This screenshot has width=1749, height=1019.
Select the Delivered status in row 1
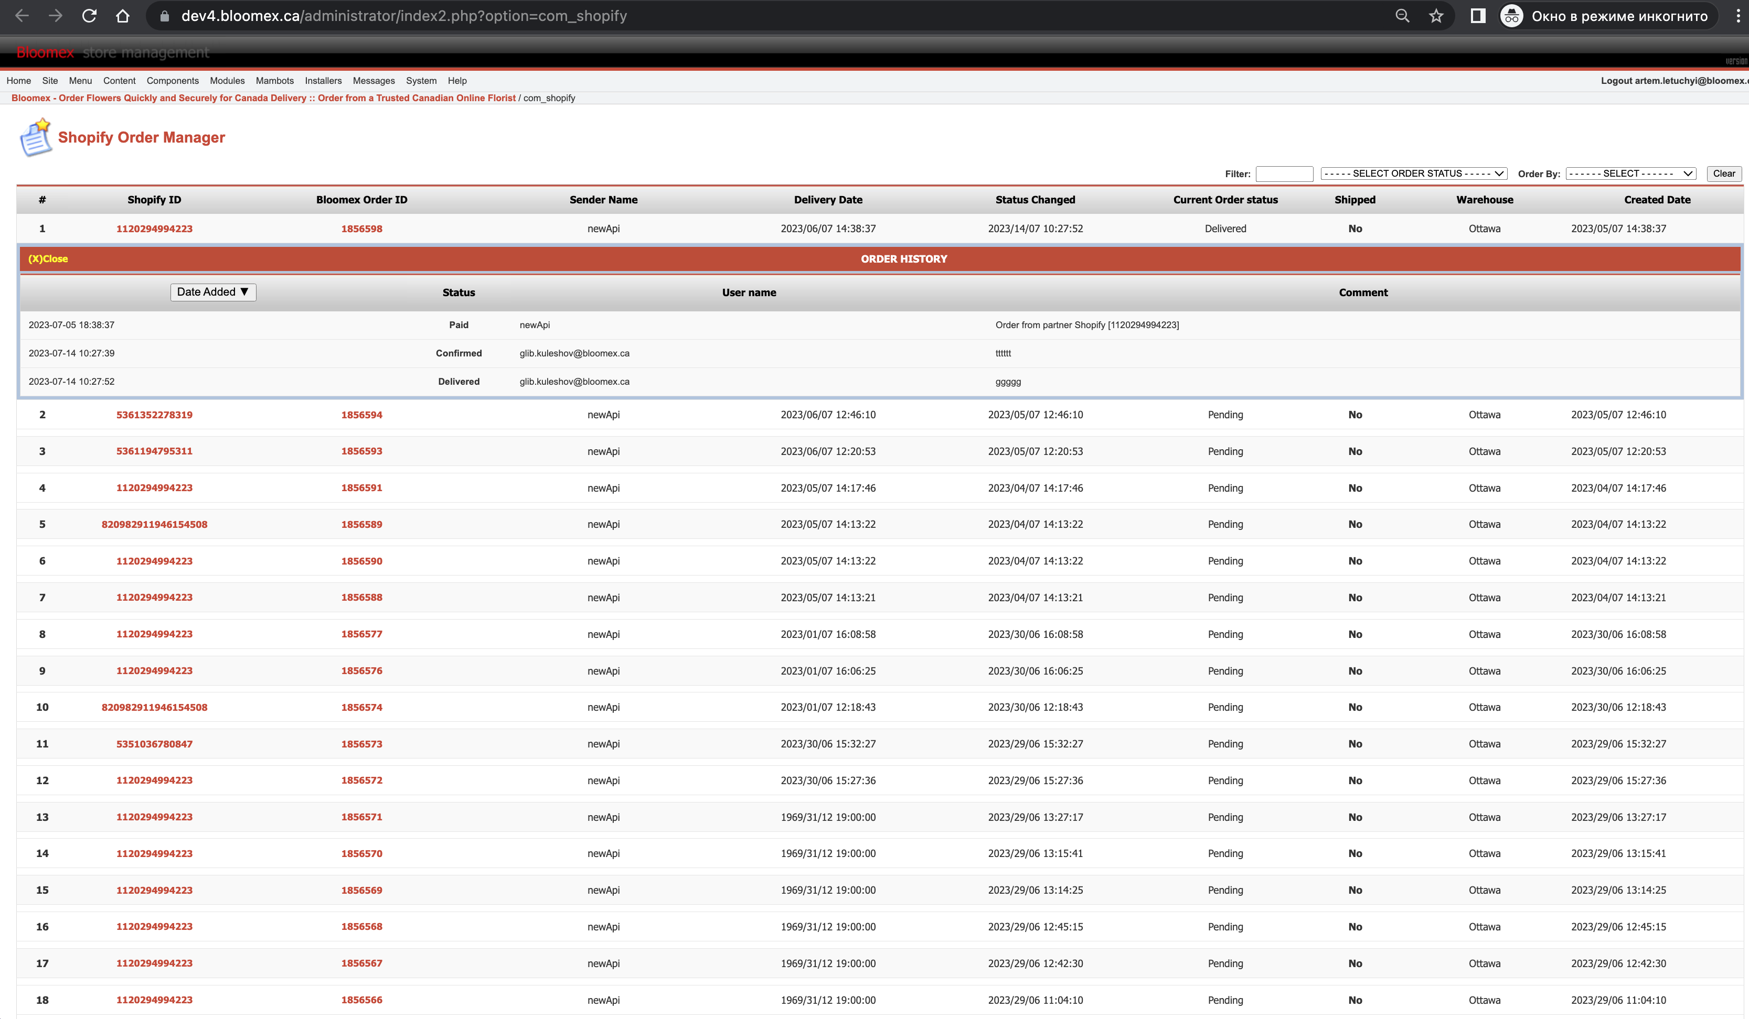pyautogui.click(x=1225, y=229)
